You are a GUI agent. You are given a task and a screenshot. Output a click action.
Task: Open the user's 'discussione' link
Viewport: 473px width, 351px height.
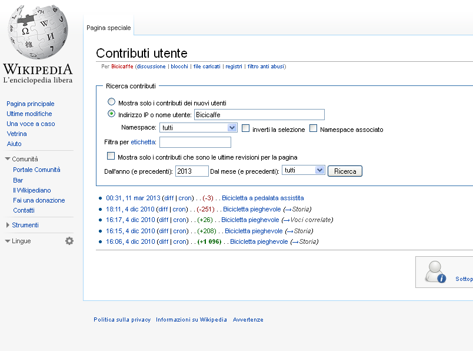[151, 67]
